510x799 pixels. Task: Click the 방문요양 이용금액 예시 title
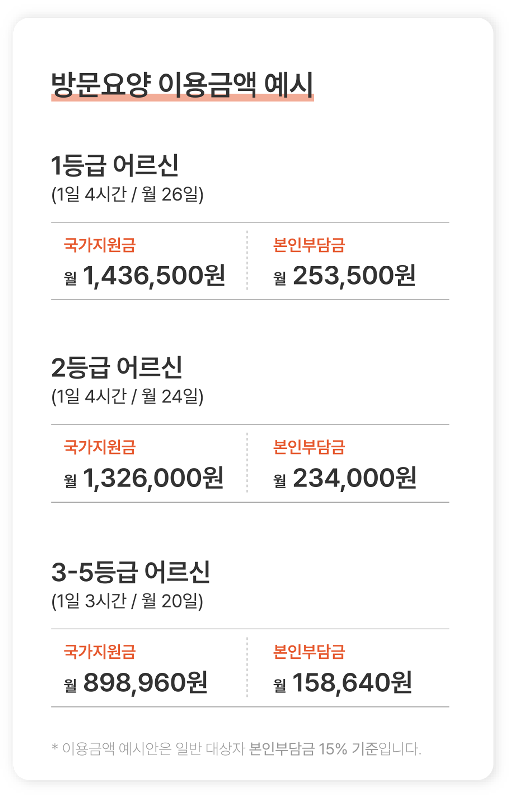click(x=183, y=84)
